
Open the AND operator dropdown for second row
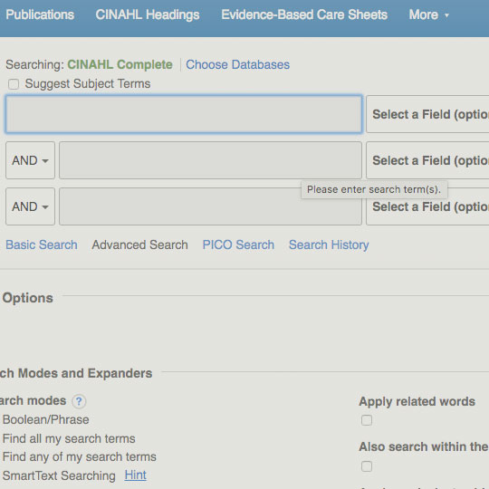coord(30,160)
